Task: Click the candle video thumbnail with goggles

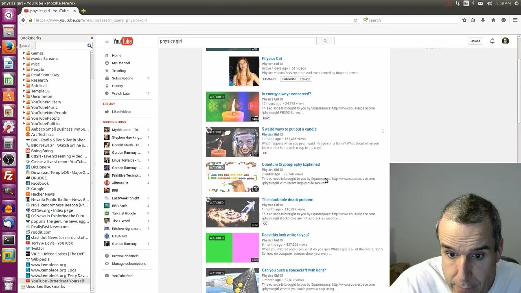Action: (232, 142)
